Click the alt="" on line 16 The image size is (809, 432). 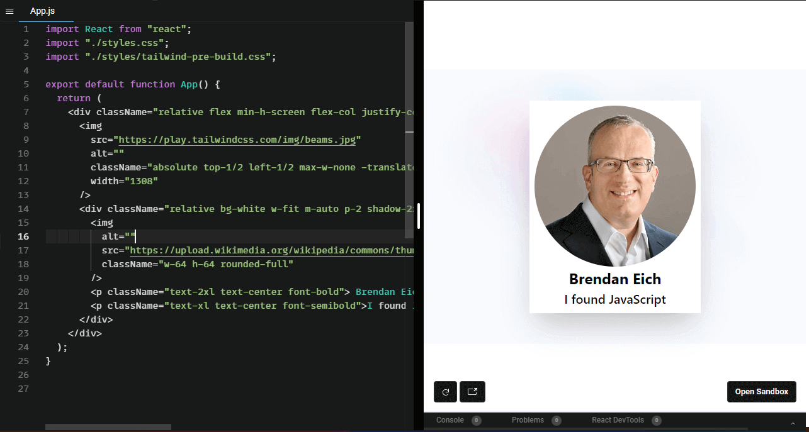[118, 236]
